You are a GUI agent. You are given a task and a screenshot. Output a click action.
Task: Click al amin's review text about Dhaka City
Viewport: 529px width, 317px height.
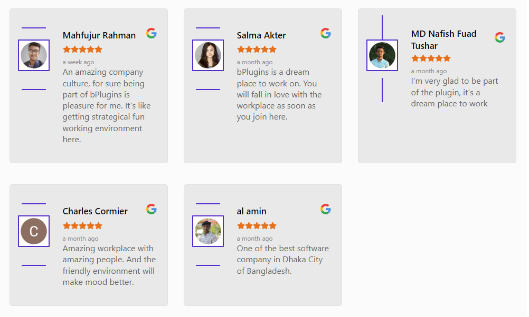(282, 260)
